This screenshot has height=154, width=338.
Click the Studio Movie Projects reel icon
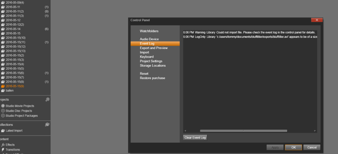(3, 106)
